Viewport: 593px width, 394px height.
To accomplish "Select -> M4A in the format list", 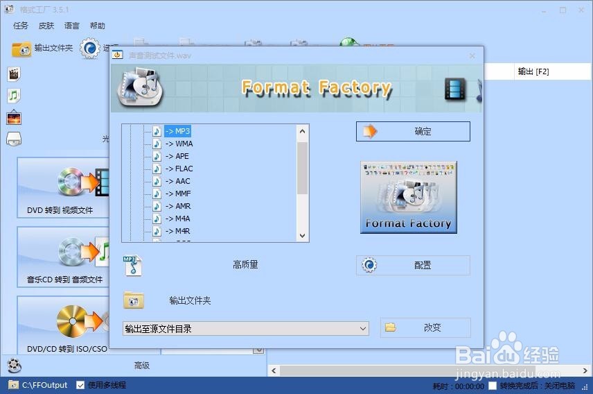I will (x=178, y=219).
